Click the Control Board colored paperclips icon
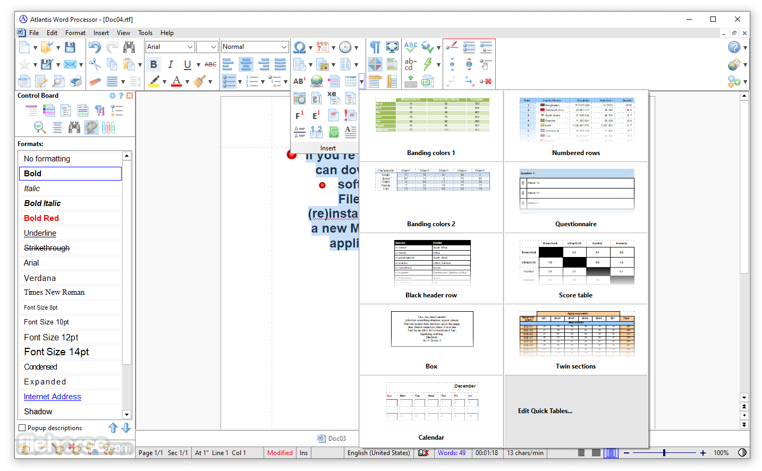 pyautogui.click(x=108, y=127)
